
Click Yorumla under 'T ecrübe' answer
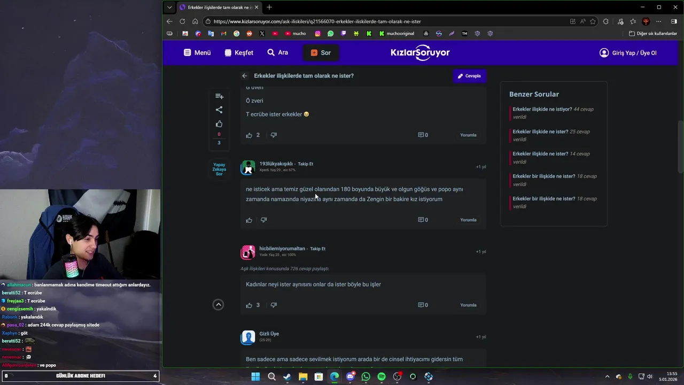tap(468, 135)
